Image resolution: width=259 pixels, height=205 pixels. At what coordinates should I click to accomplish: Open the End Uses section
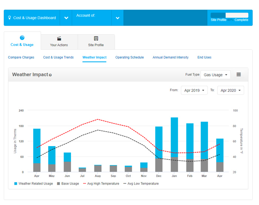coord(204,57)
